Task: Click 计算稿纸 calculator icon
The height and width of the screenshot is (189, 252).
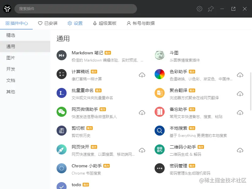Action: click(62, 74)
